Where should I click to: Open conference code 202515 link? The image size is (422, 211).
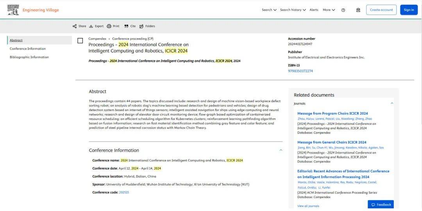(124, 192)
